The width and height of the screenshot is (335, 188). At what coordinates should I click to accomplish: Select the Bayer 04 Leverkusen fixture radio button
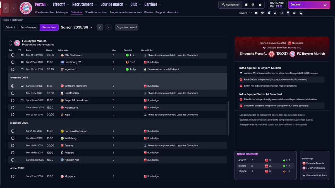point(13,100)
